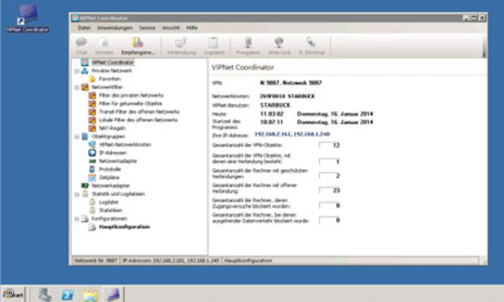504x302 pixels.
Task: Open Netzwerkadapter listed under Objektgruppen
Action: 118,161
